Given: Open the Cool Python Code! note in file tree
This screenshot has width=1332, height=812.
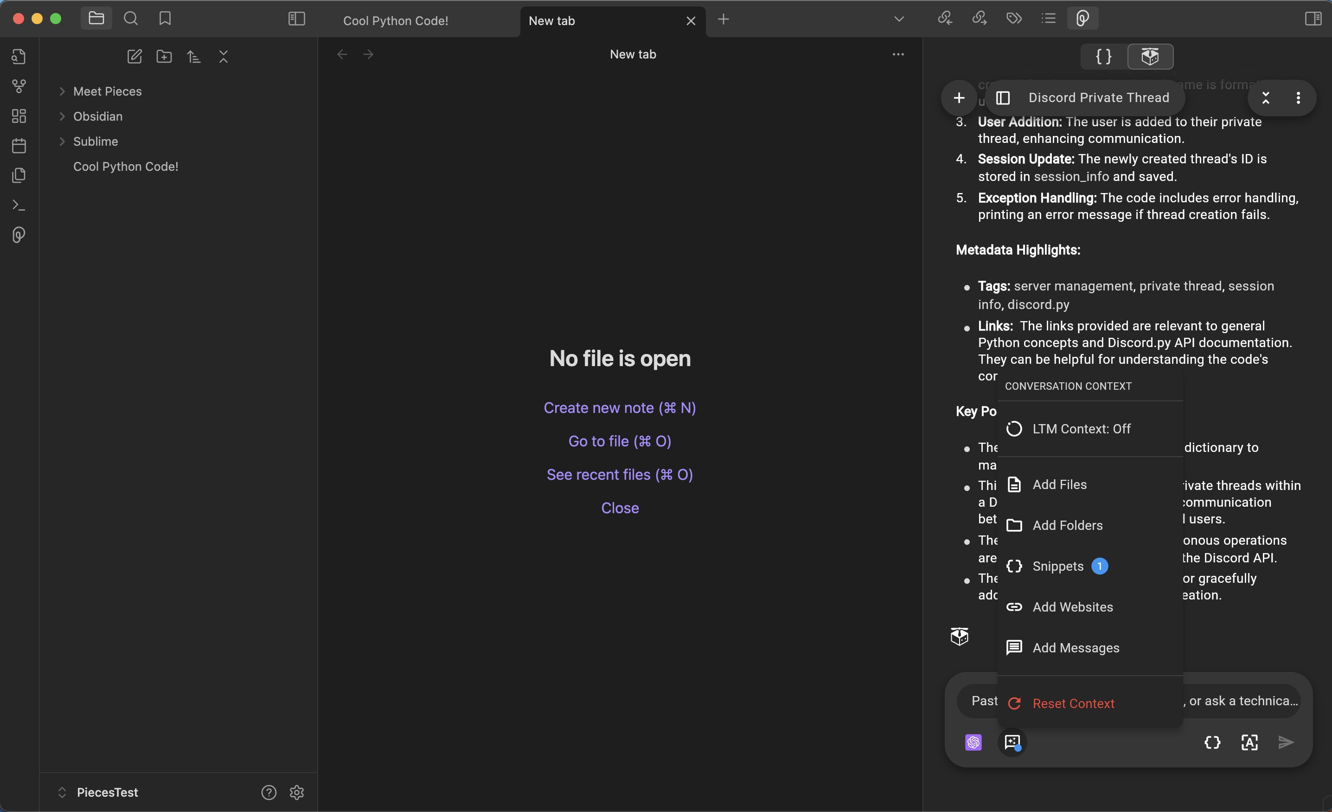Looking at the screenshot, I should coord(126,167).
